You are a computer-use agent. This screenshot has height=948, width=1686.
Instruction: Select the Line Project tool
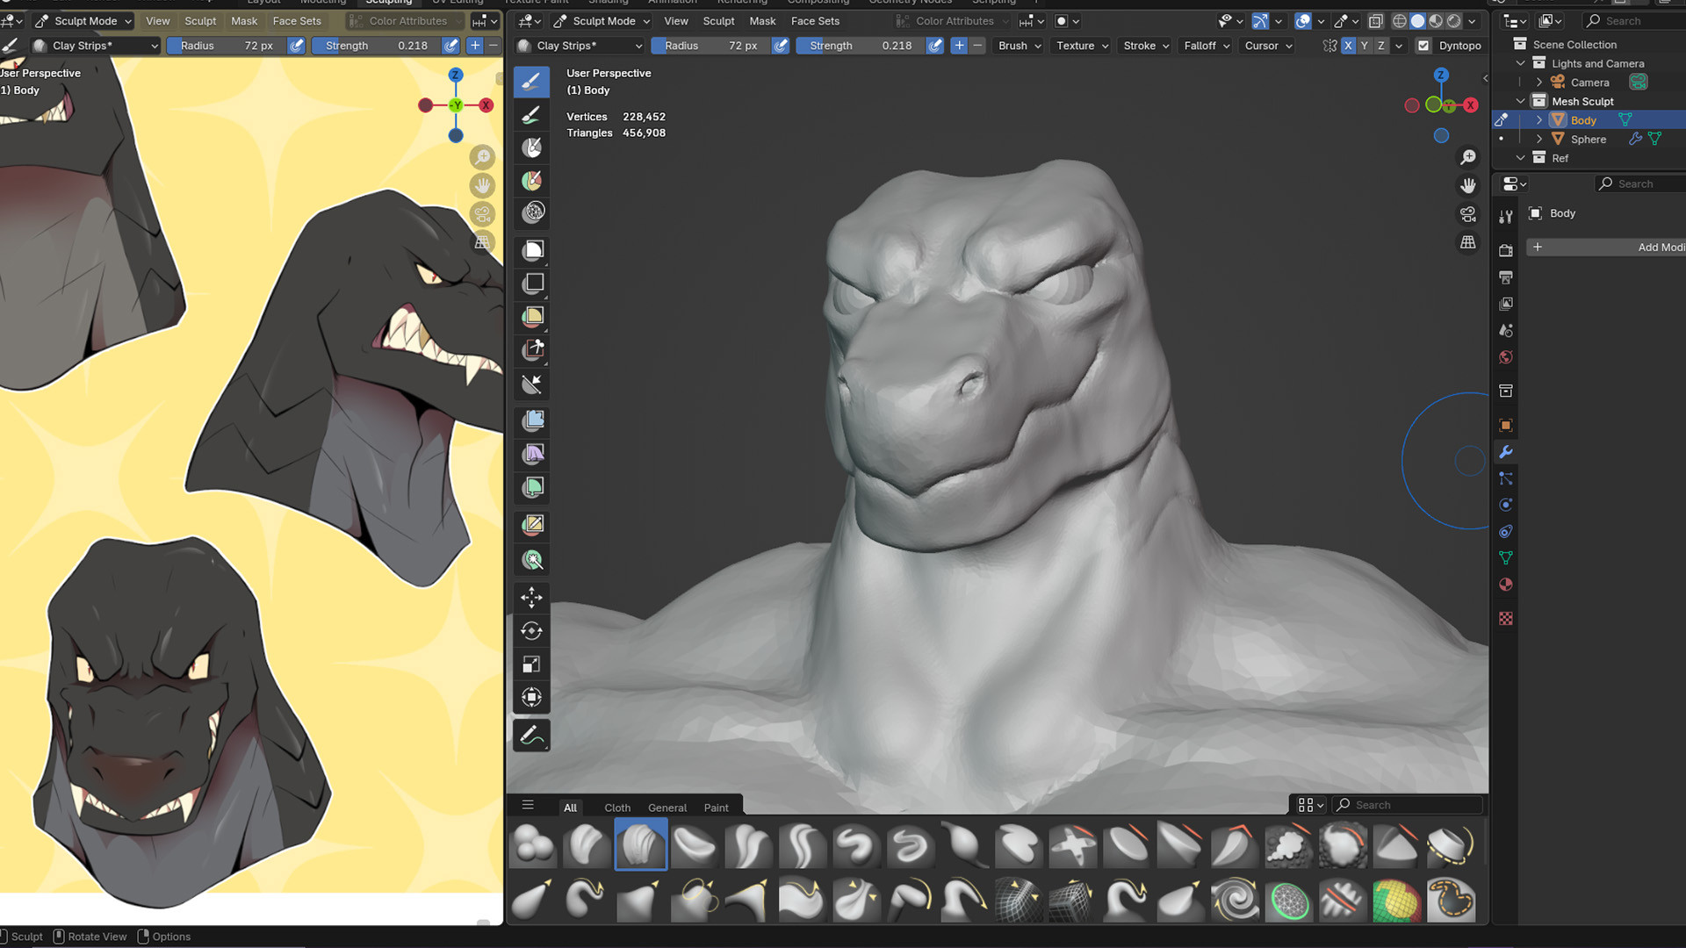532,384
